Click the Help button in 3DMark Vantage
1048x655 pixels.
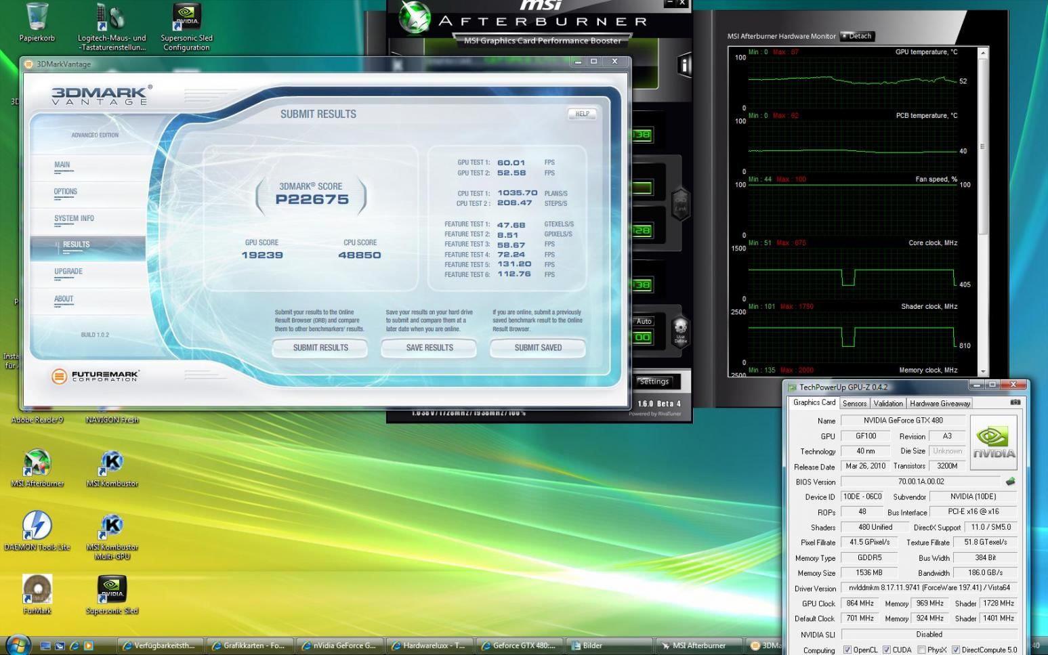tap(582, 114)
